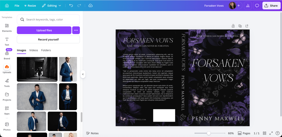This screenshot has width=282, height=137.
Task: Click the Share button
Action: [x=271, y=5]
